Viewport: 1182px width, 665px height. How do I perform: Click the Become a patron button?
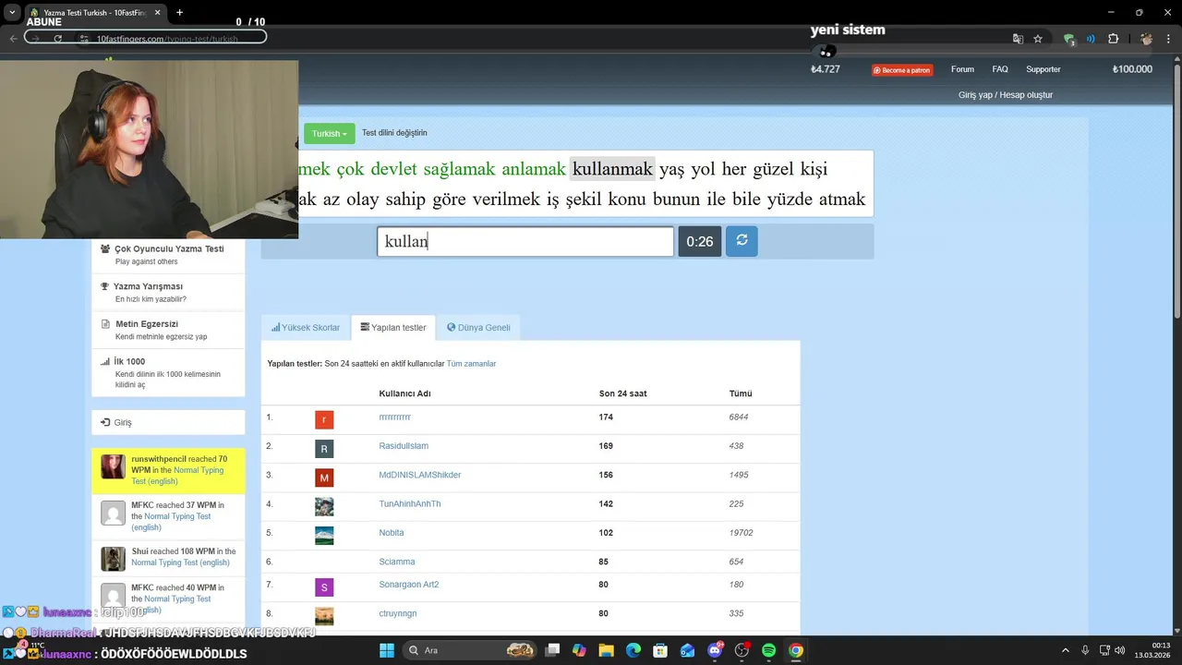[x=902, y=70]
